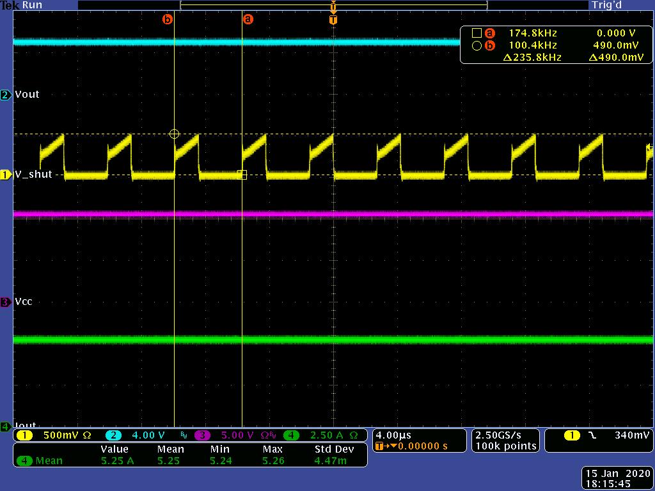Select the orange trigger position 'T' marker
The height and width of the screenshot is (491, 655).
(x=333, y=20)
